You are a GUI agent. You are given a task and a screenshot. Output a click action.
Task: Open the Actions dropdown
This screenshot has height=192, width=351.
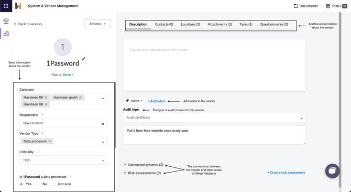click(97, 24)
